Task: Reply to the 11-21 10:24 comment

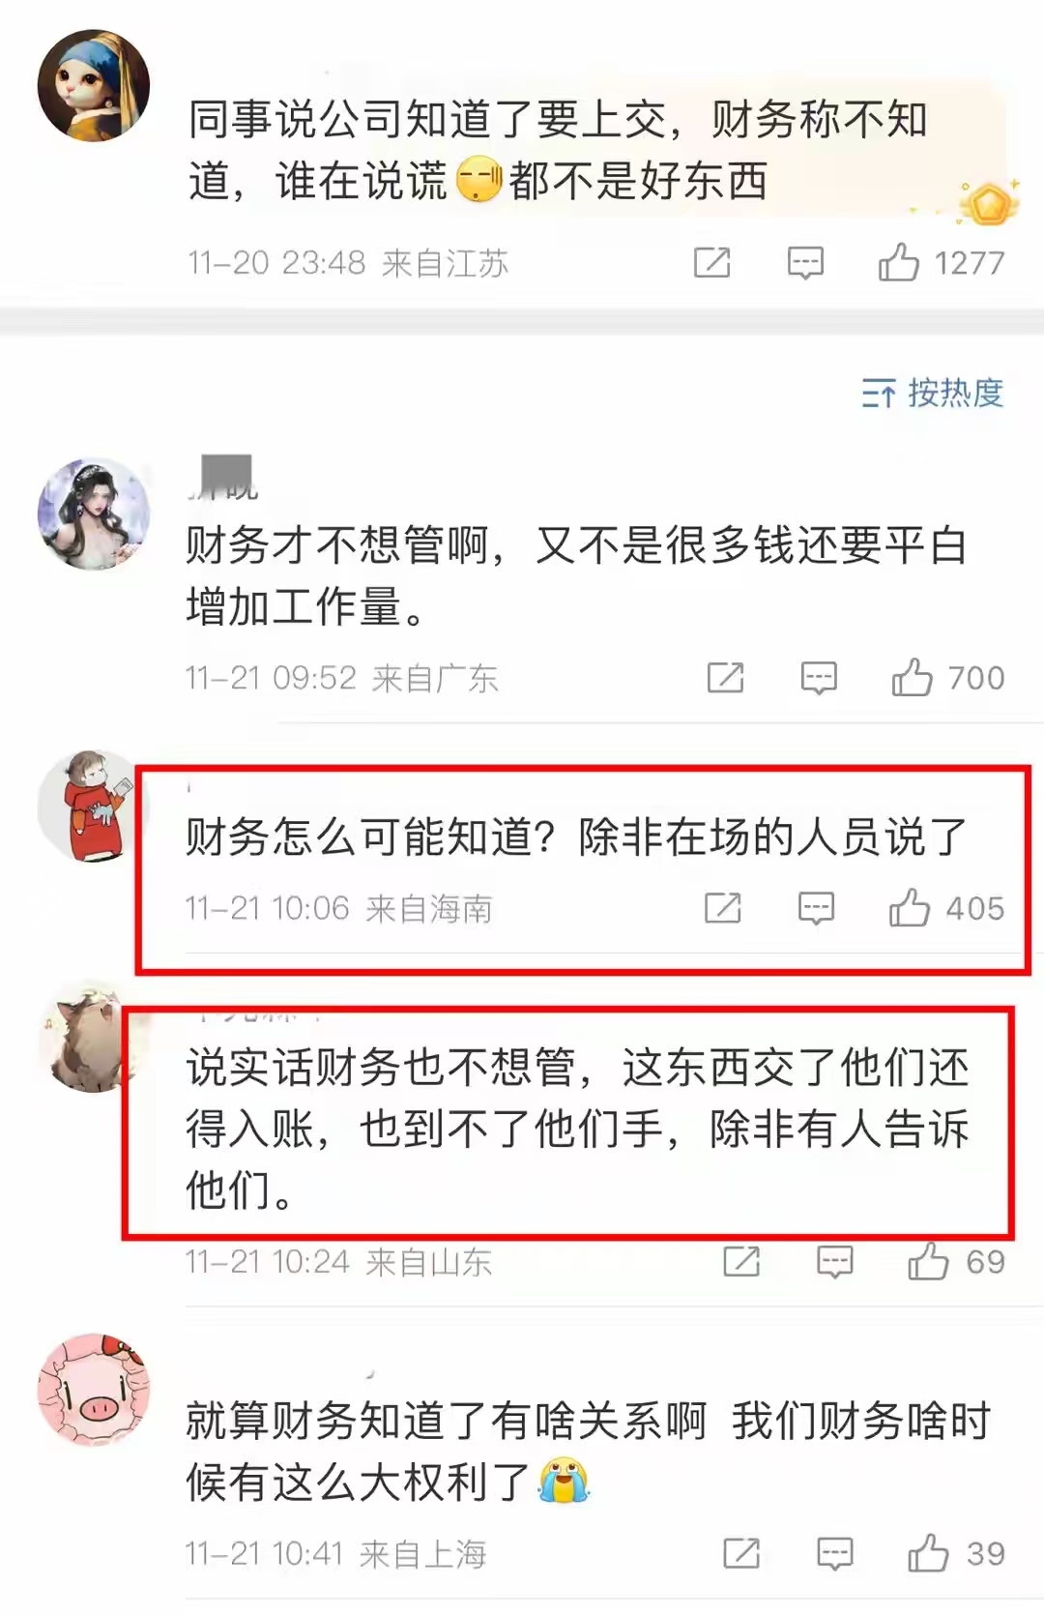Action: coord(835,1262)
